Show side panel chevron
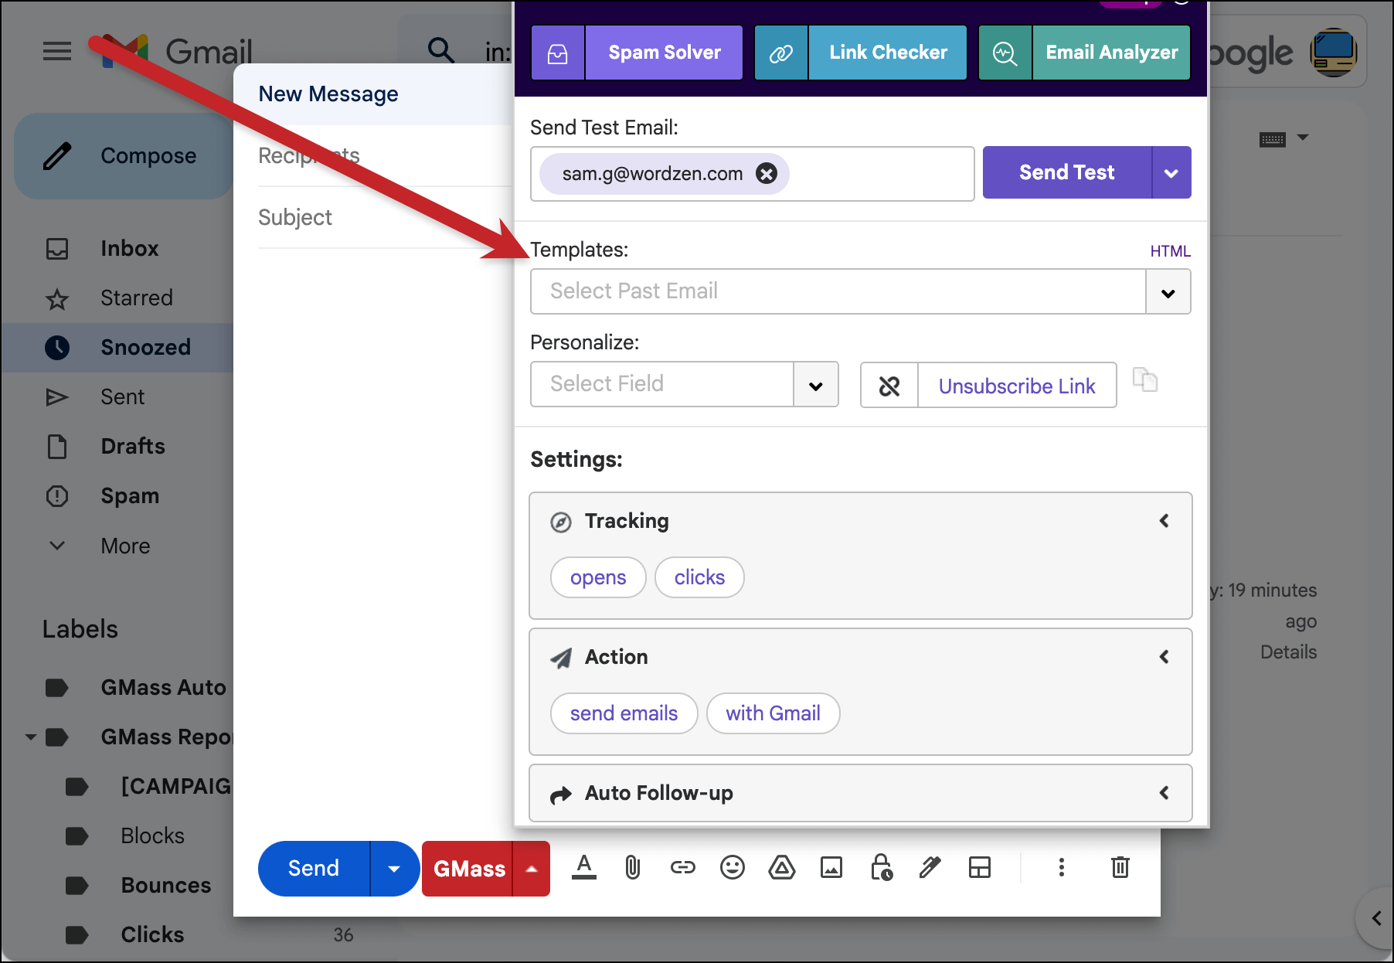The image size is (1394, 963). point(1376,918)
